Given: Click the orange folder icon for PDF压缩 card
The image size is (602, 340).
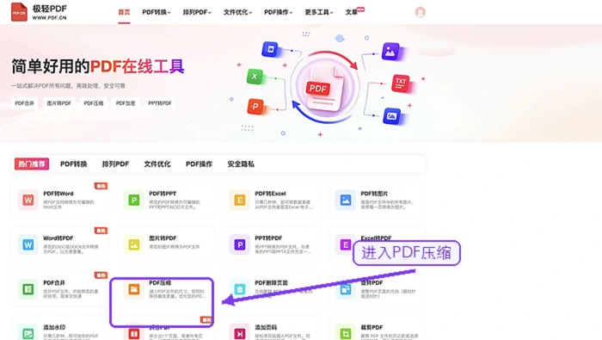Looking at the screenshot, I should coord(133,289).
